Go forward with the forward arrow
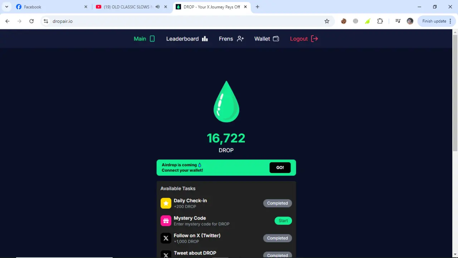 tap(19, 21)
